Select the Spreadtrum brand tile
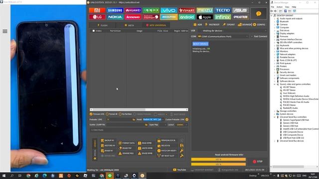Screen dimensions: 319x179 pos(240,17)
